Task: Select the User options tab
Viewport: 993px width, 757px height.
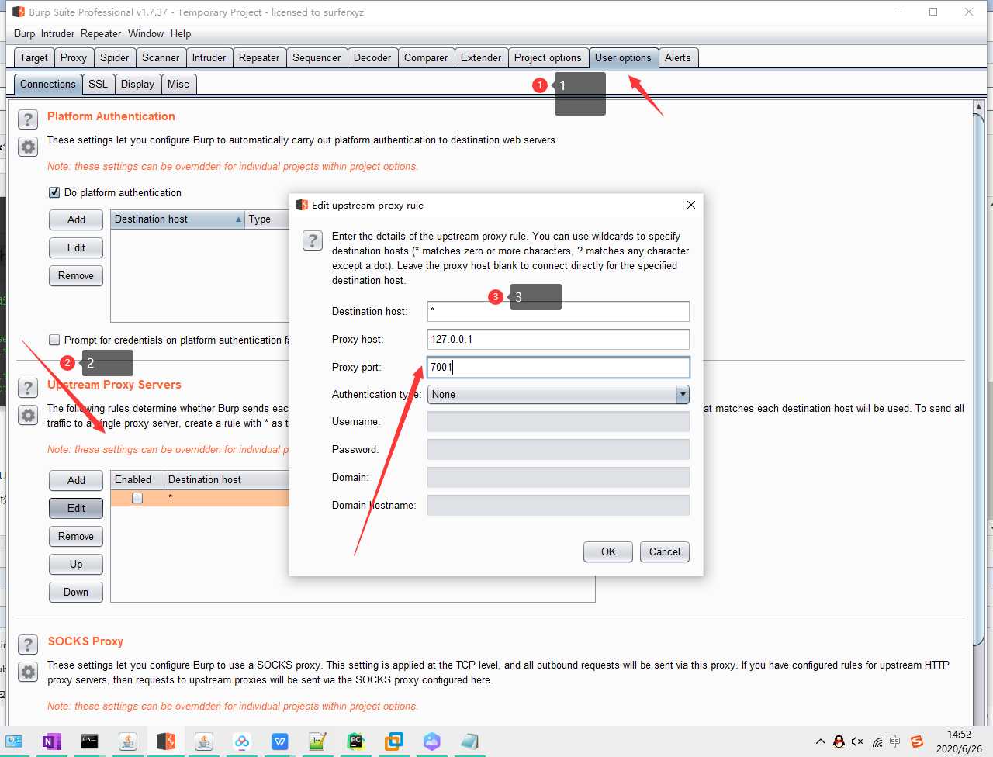Action: point(623,57)
